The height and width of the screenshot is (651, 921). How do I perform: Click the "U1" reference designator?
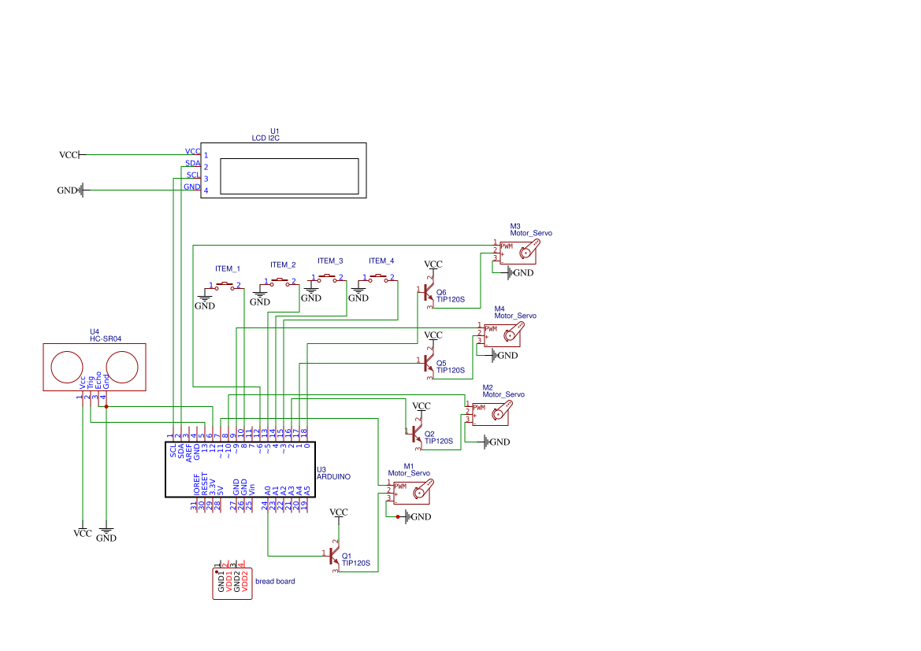tap(275, 131)
